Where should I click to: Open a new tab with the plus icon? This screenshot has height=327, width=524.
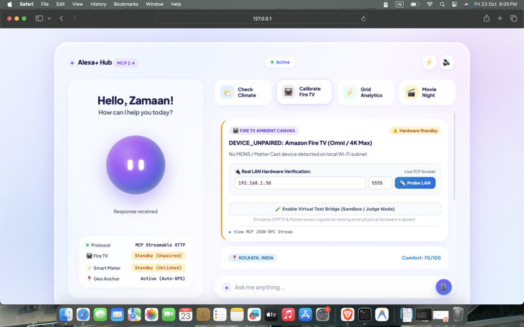pyautogui.click(x=500, y=18)
